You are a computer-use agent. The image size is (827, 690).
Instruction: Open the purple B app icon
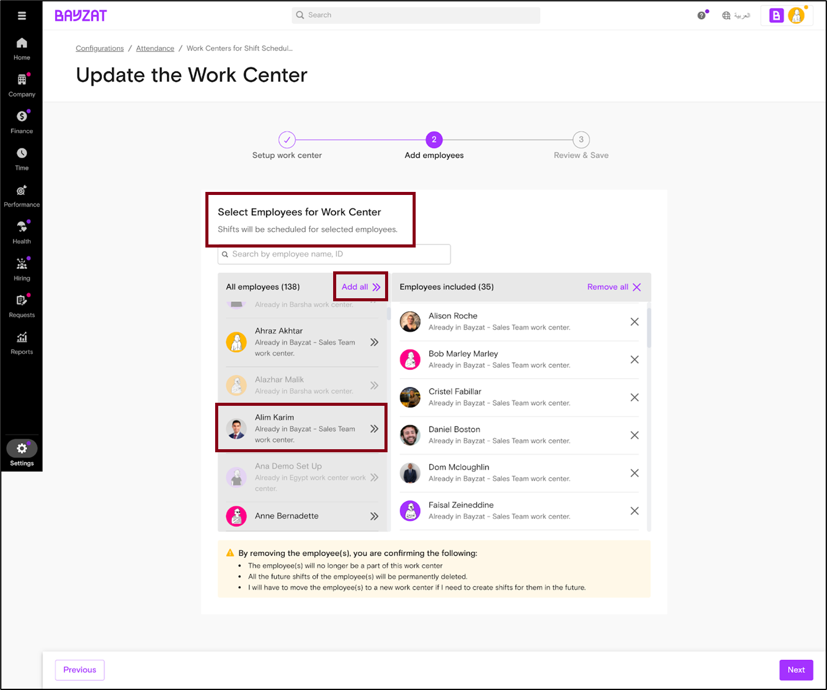click(776, 16)
